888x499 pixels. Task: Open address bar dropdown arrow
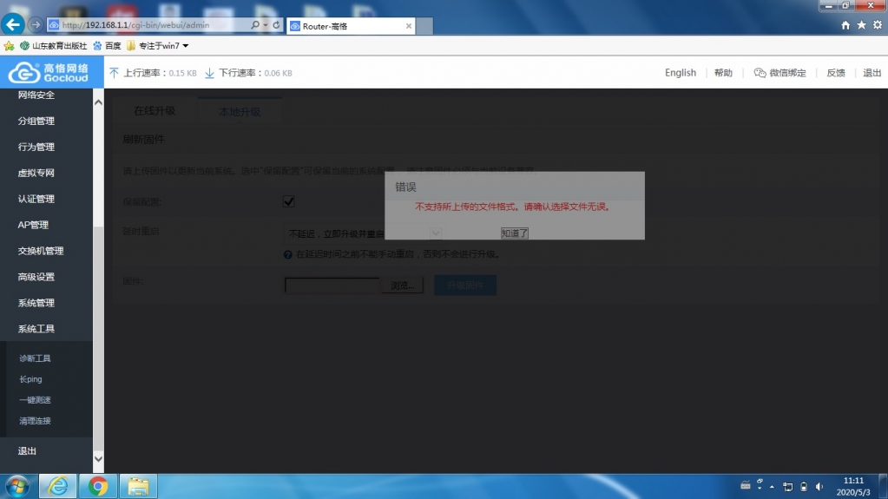tap(265, 25)
